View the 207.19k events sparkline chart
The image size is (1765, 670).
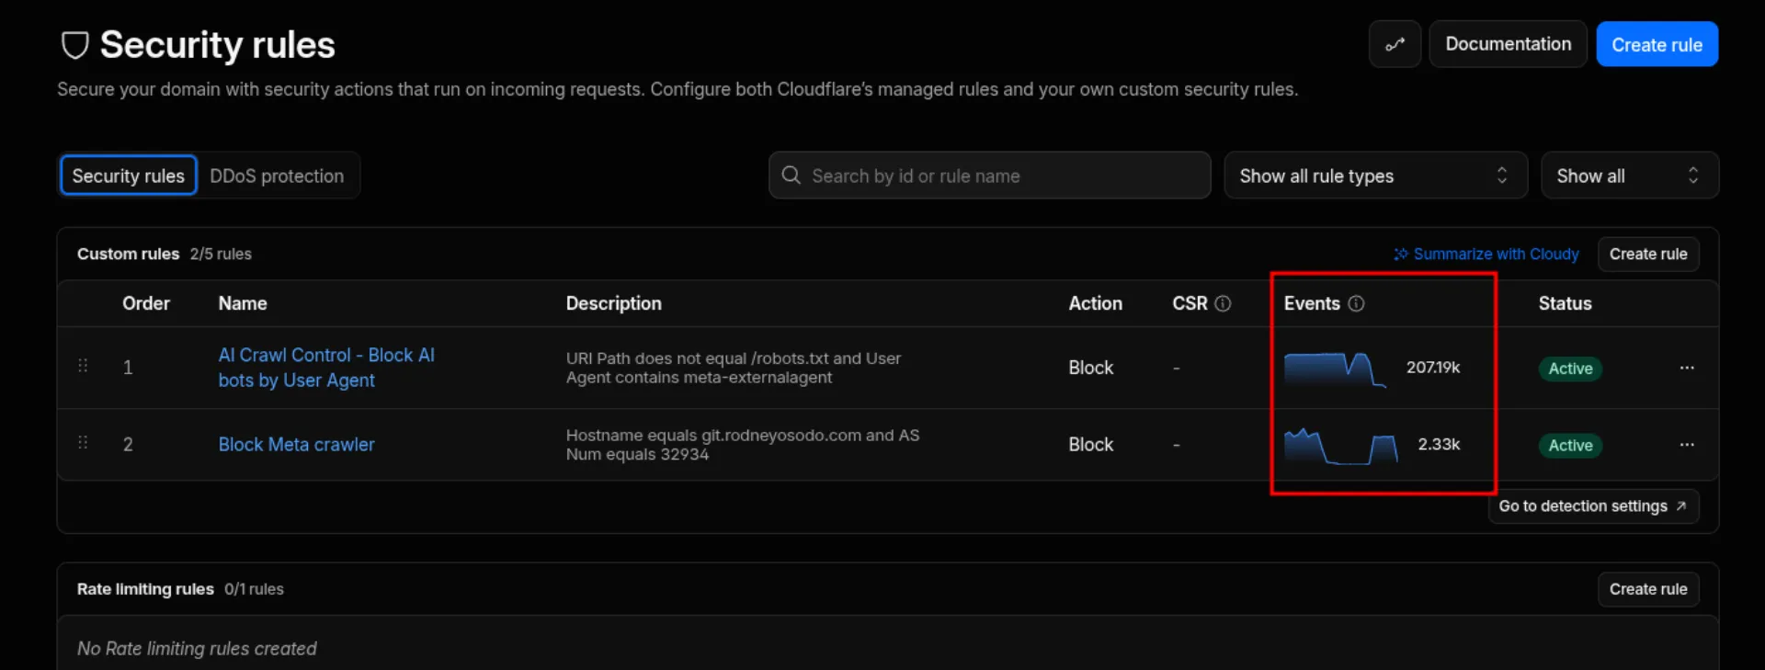(1335, 369)
